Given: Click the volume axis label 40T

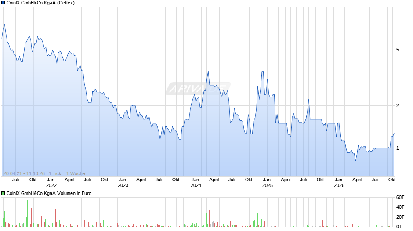Looking at the screenshot, I should point(400,207).
